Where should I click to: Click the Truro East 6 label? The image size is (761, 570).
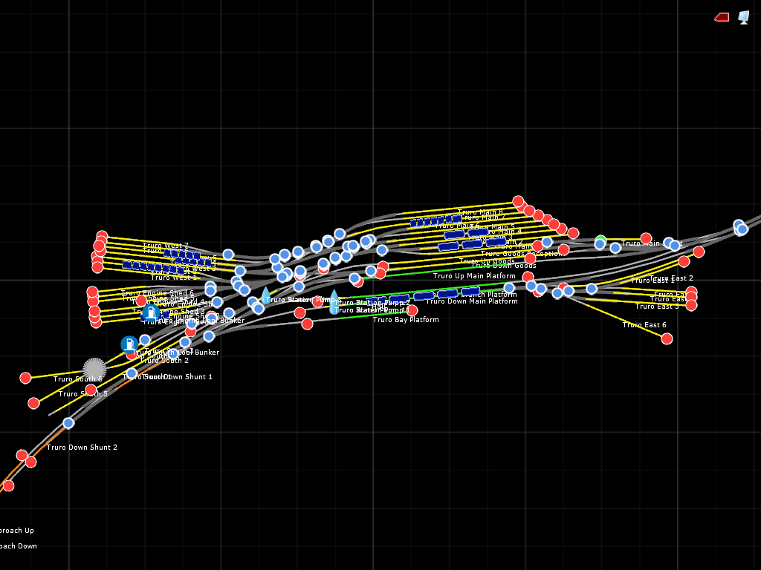pyautogui.click(x=644, y=325)
